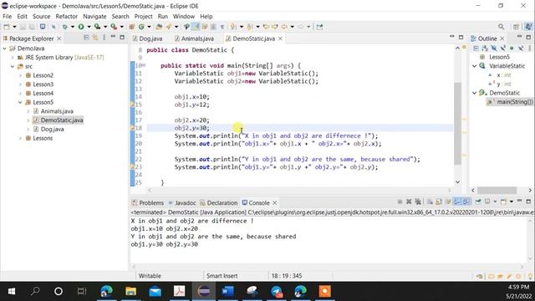Toggle Hide Static Members in Outline
The image size is (535, 301).
(x=502, y=48)
